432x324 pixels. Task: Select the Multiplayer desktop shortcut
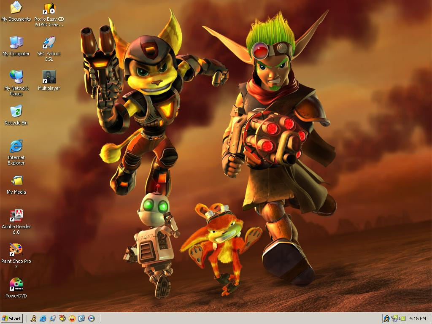[x=49, y=81]
